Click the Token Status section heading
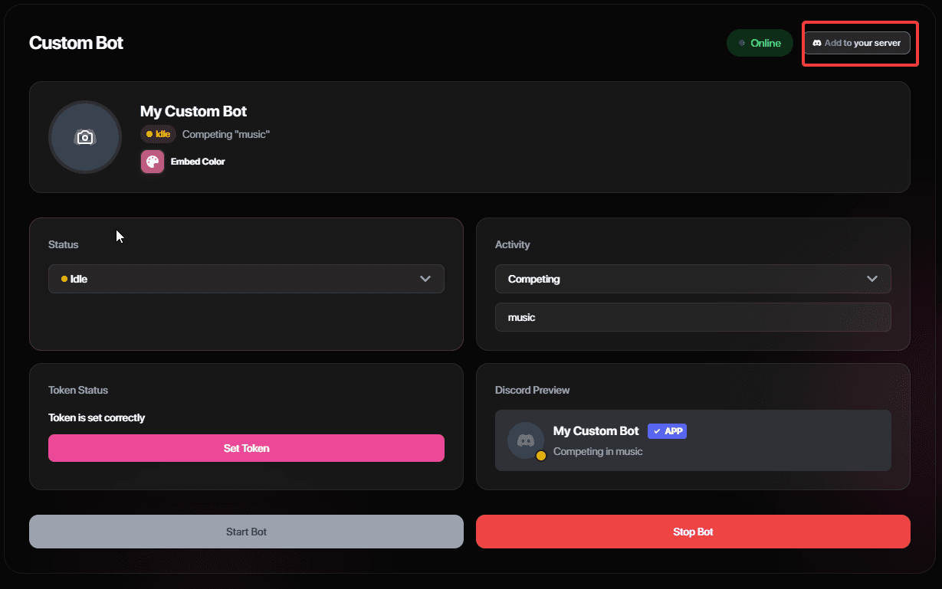The image size is (942, 589). 77,390
